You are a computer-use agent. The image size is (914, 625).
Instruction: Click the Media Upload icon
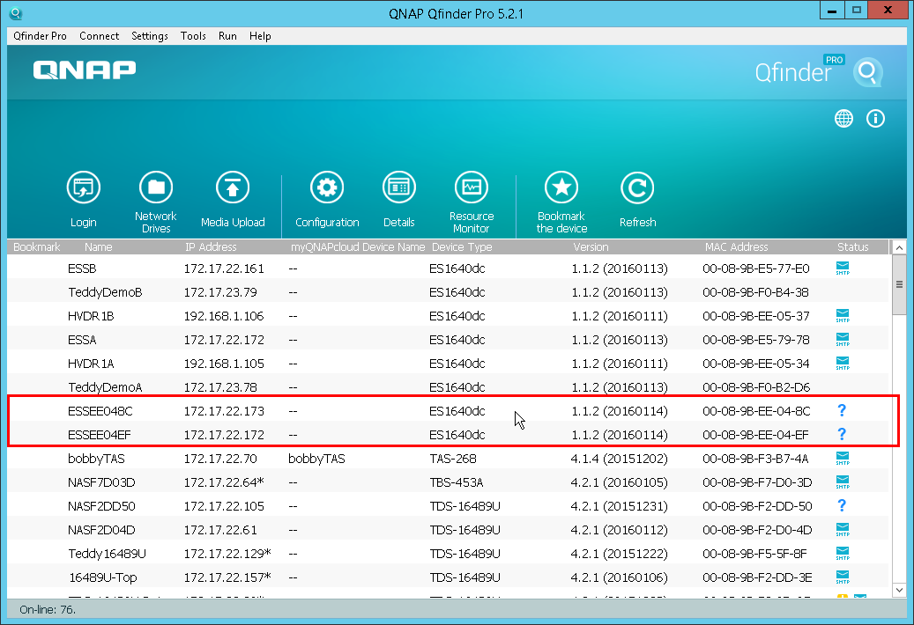coord(233,188)
